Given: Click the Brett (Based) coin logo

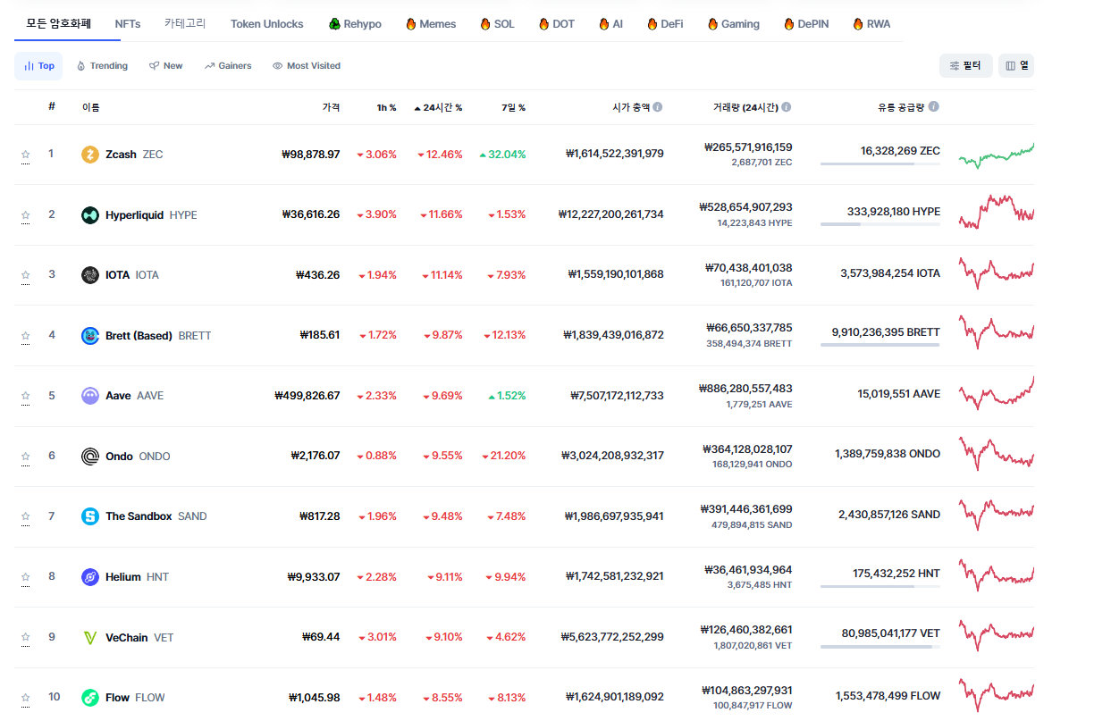Looking at the screenshot, I should pyautogui.click(x=90, y=336).
